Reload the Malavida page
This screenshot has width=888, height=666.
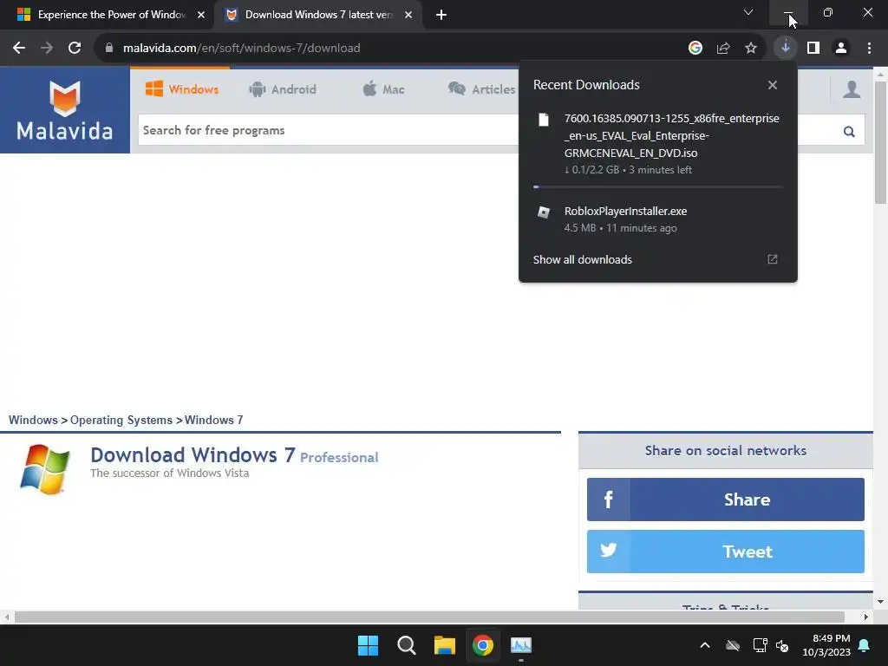tap(75, 49)
